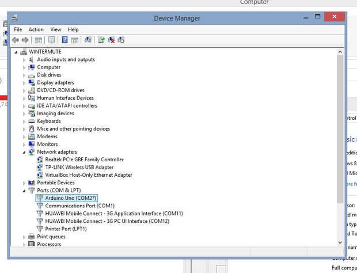Click the Disable device toolbar icon

click(x=121, y=40)
